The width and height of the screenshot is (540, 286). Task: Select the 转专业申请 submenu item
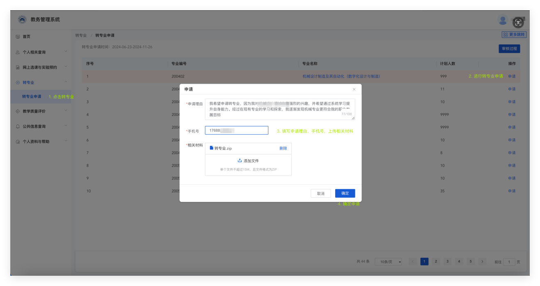click(x=32, y=96)
